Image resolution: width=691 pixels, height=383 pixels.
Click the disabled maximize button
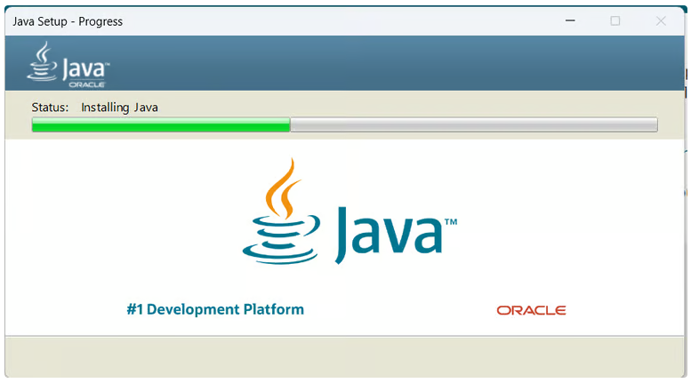pyautogui.click(x=615, y=20)
